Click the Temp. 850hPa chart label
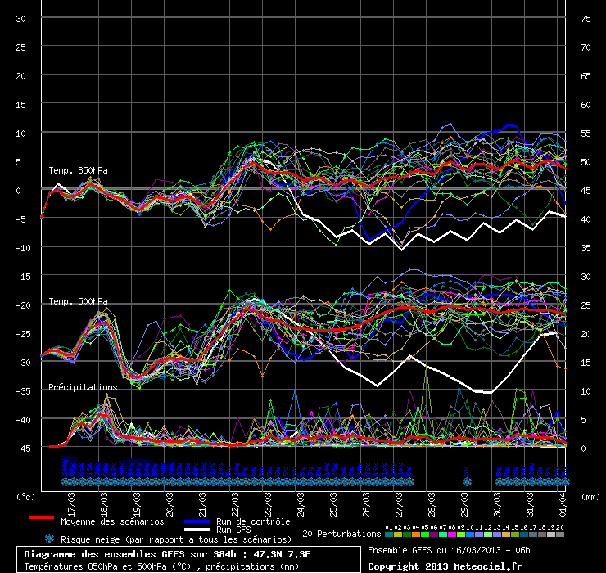The height and width of the screenshot is (573, 606). tap(78, 170)
